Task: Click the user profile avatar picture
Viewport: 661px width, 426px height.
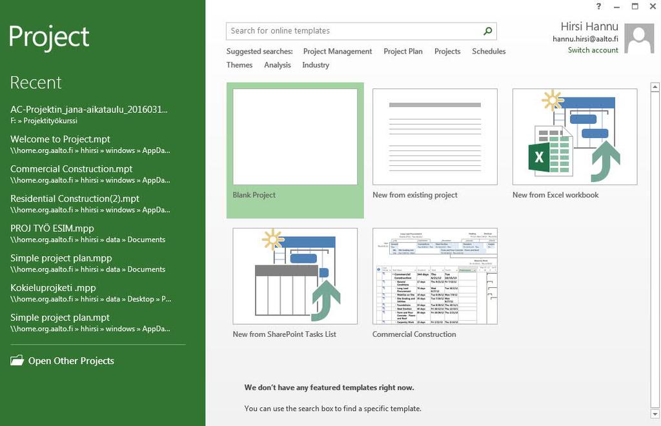Action: pyautogui.click(x=639, y=38)
